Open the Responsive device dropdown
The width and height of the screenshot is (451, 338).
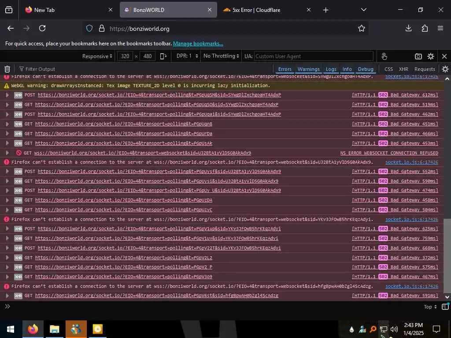click(97, 56)
